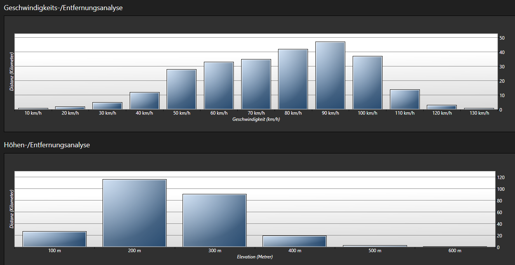The width and height of the screenshot is (515, 265).
Task: Click the Höhen-/Entfernungsanalyse heading
Action: pyautogui.click(x=47, y=145)
